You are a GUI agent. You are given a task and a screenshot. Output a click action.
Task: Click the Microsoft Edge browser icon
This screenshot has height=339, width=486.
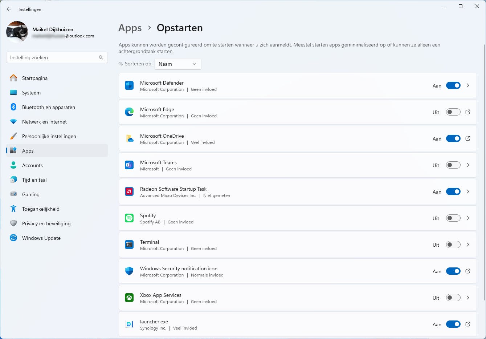coord(129,112)
